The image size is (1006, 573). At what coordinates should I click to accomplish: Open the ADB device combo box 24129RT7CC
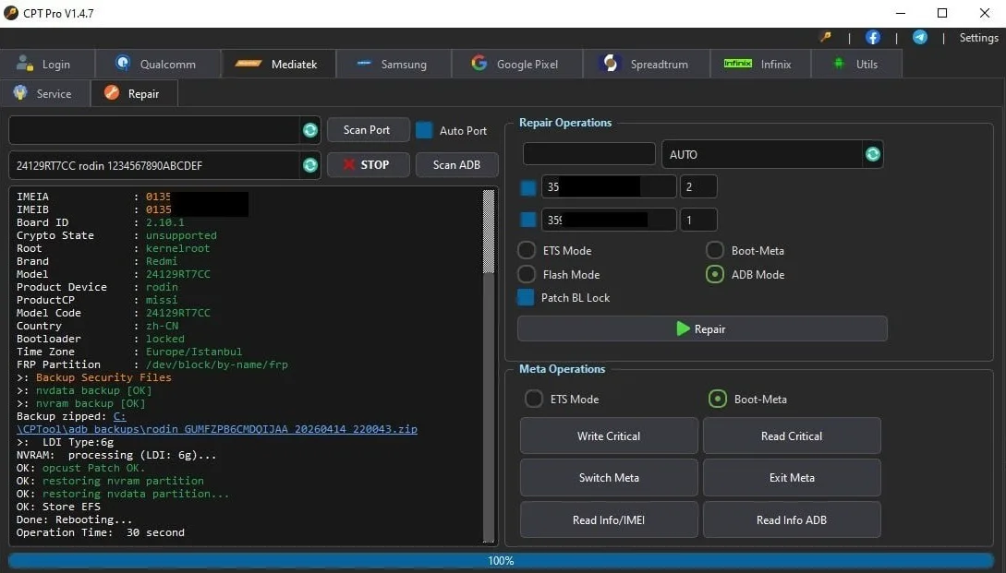[164, 165]
